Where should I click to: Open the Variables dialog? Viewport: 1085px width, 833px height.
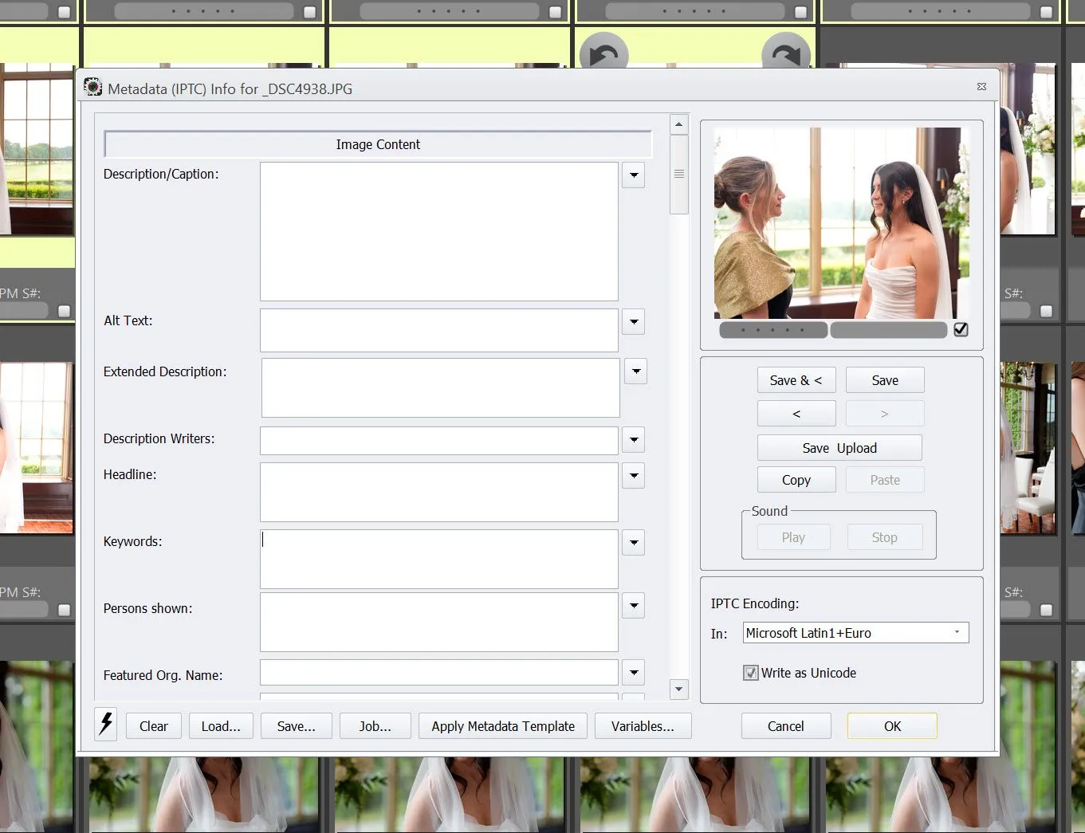pos(643,726)
